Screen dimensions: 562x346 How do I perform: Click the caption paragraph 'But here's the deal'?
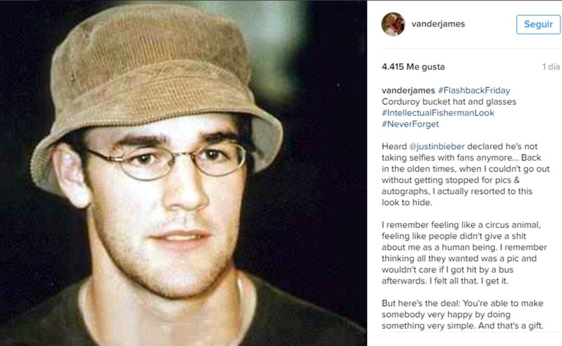(462, 314)
